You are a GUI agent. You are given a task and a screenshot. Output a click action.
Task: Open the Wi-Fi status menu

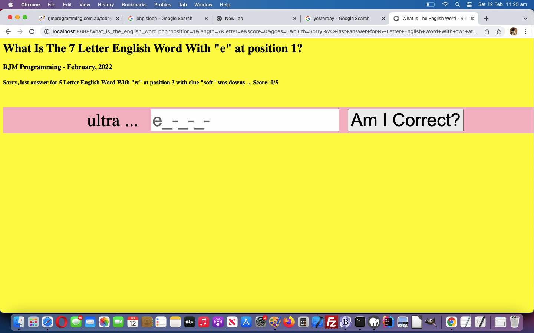point(445,4)
